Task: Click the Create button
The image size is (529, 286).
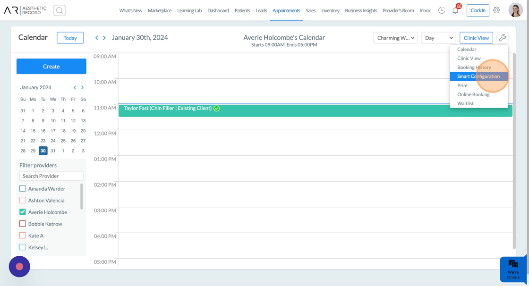Action: [x=51, y=67]
